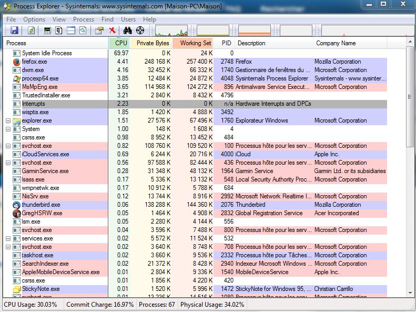
Task: Open the File menu
Action: point(11,19)
